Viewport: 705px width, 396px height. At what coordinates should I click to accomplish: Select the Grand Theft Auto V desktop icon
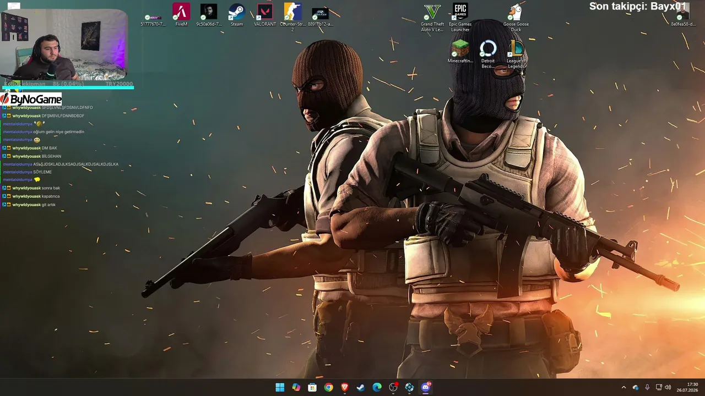432,18
